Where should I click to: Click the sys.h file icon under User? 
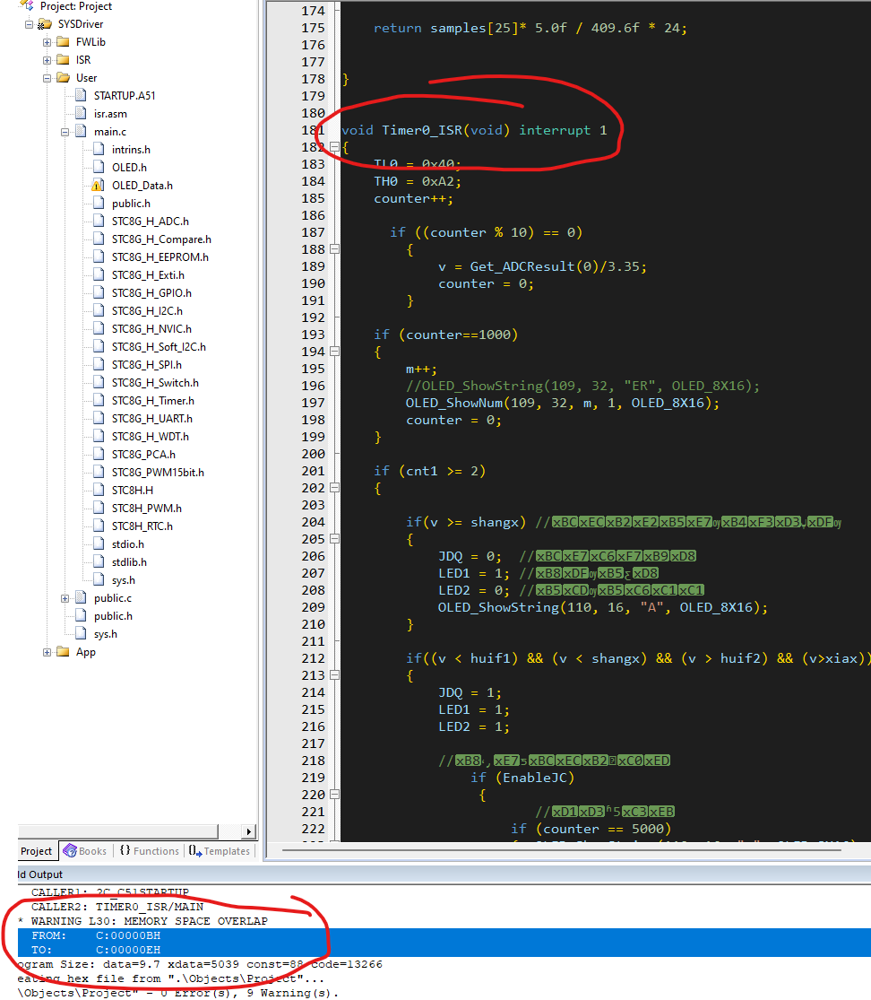[80, 634]
